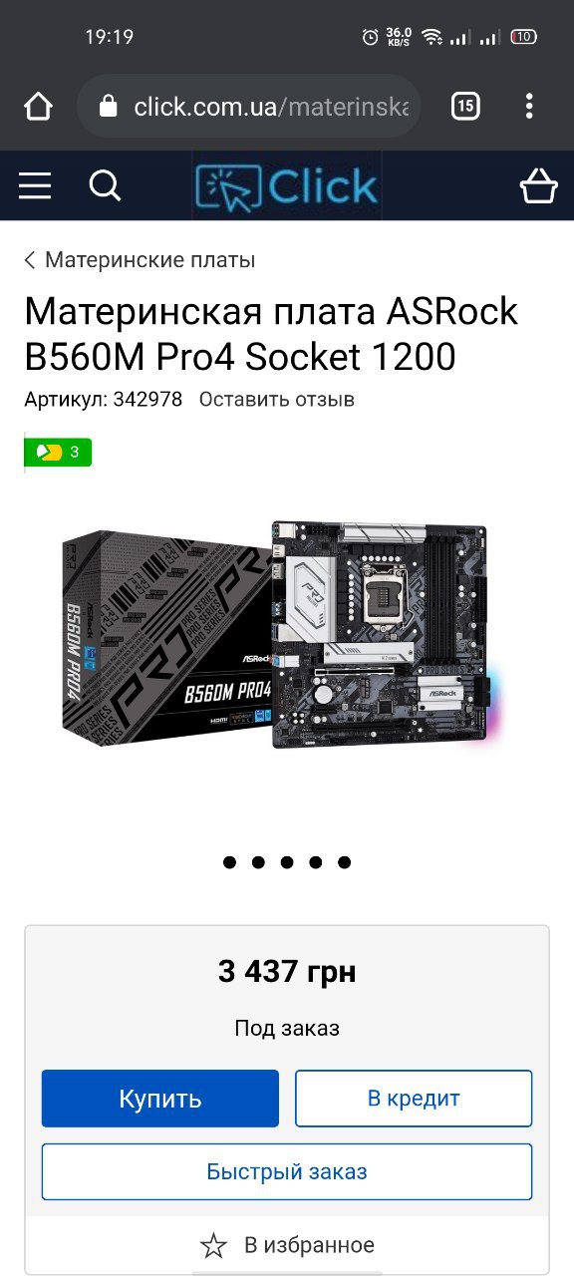
Task: Select the third image carousel dot
Action: point(287,862)
